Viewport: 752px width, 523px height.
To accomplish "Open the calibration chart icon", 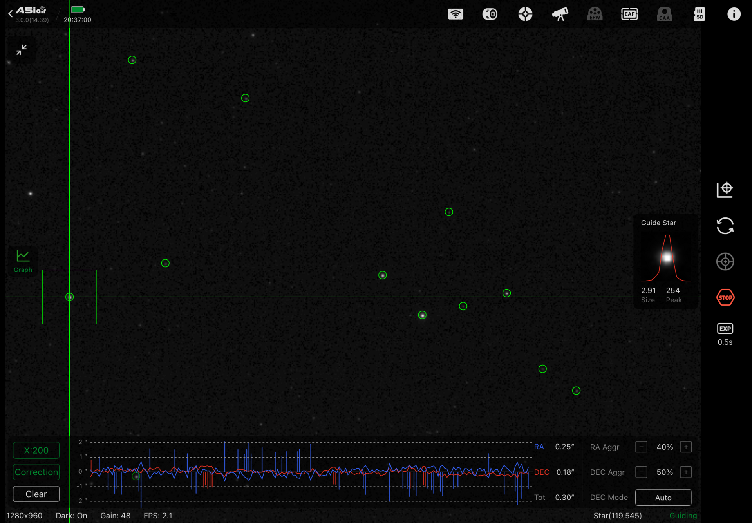I will pos(725,190).
